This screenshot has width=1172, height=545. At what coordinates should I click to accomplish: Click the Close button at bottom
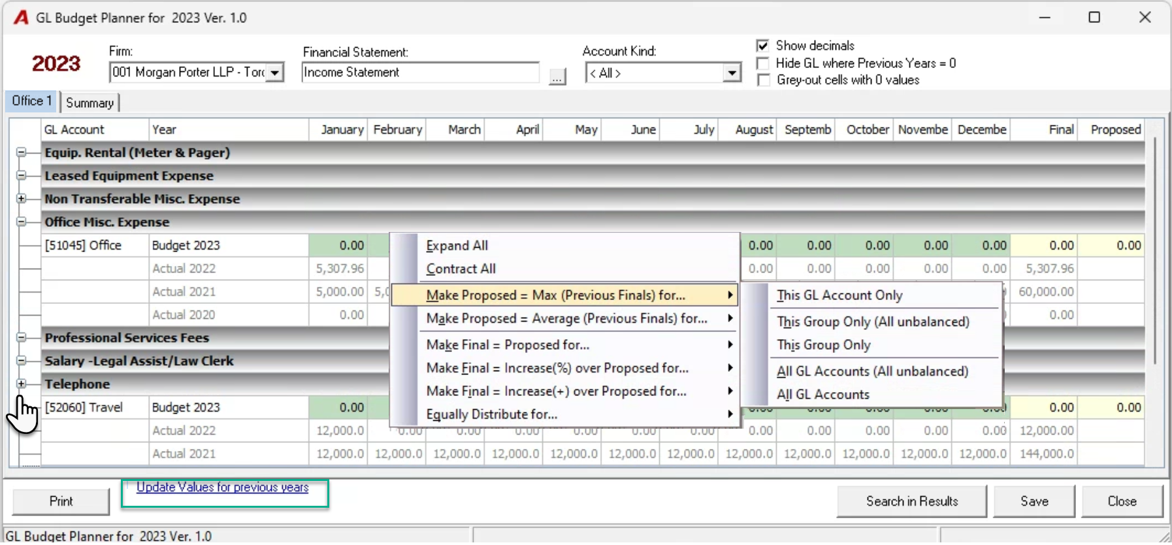pyautogui.click(x=1122, y=501)
